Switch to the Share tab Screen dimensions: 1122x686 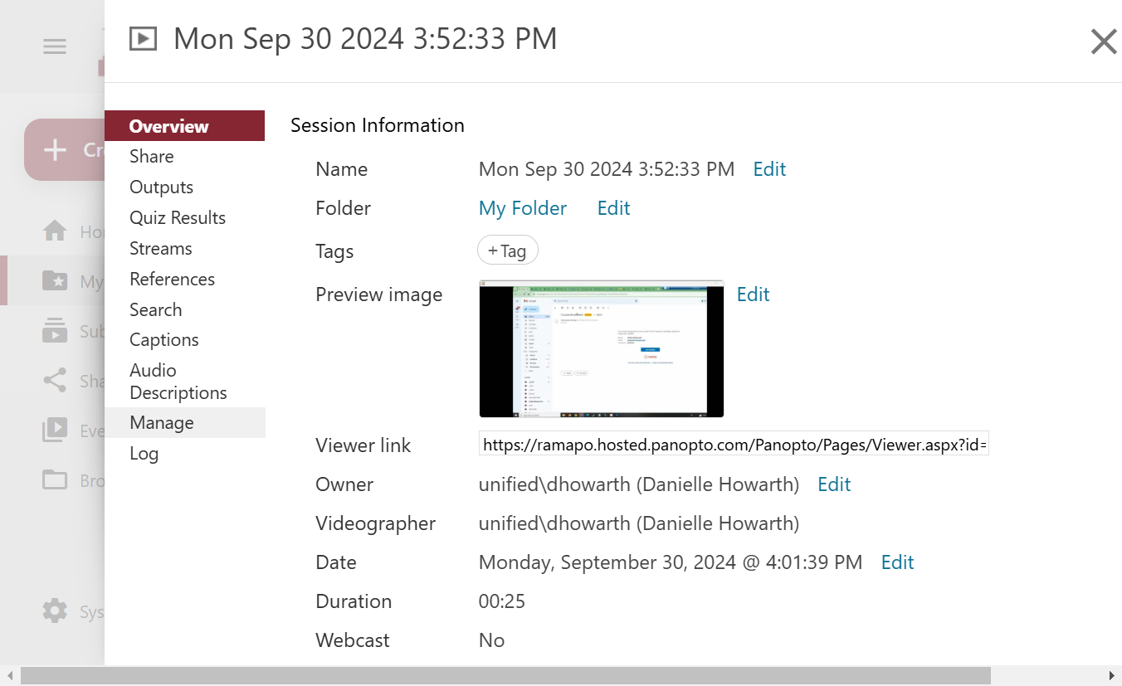coord(152,157)
